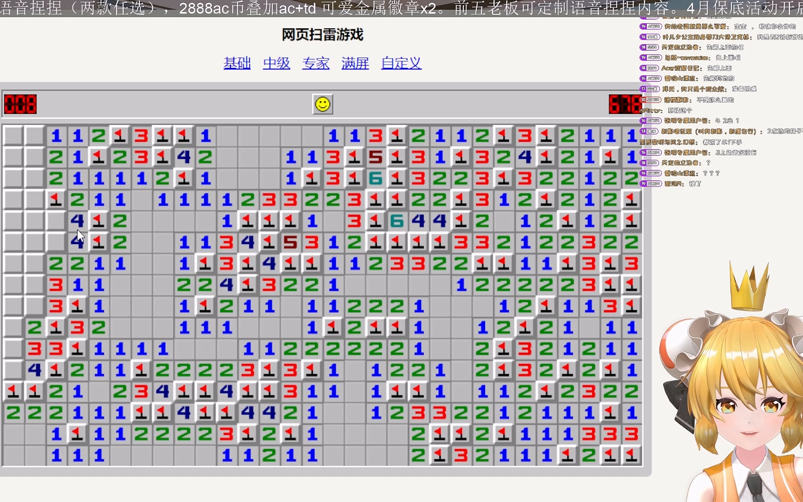Click the 网页扫雷游戏 page title

pyautogui.click(x=323, y=35)
